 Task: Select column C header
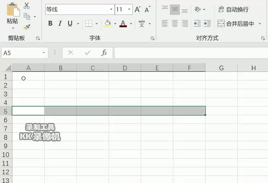tap(93, 68)
